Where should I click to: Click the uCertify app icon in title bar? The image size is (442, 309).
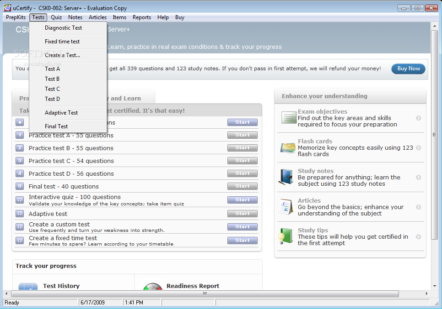pyautogui.click(x=7, y=8)
